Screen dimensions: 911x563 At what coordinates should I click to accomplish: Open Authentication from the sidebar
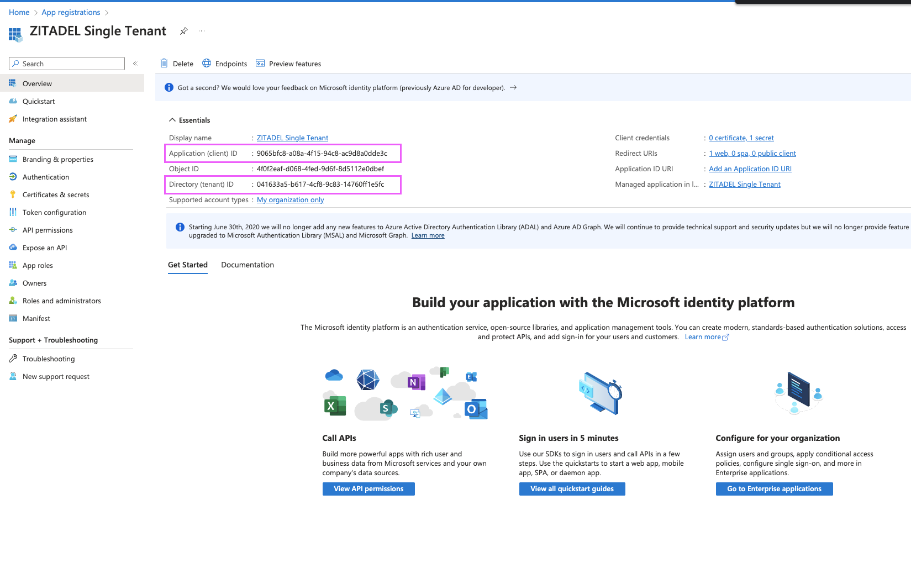pos(45,177)
